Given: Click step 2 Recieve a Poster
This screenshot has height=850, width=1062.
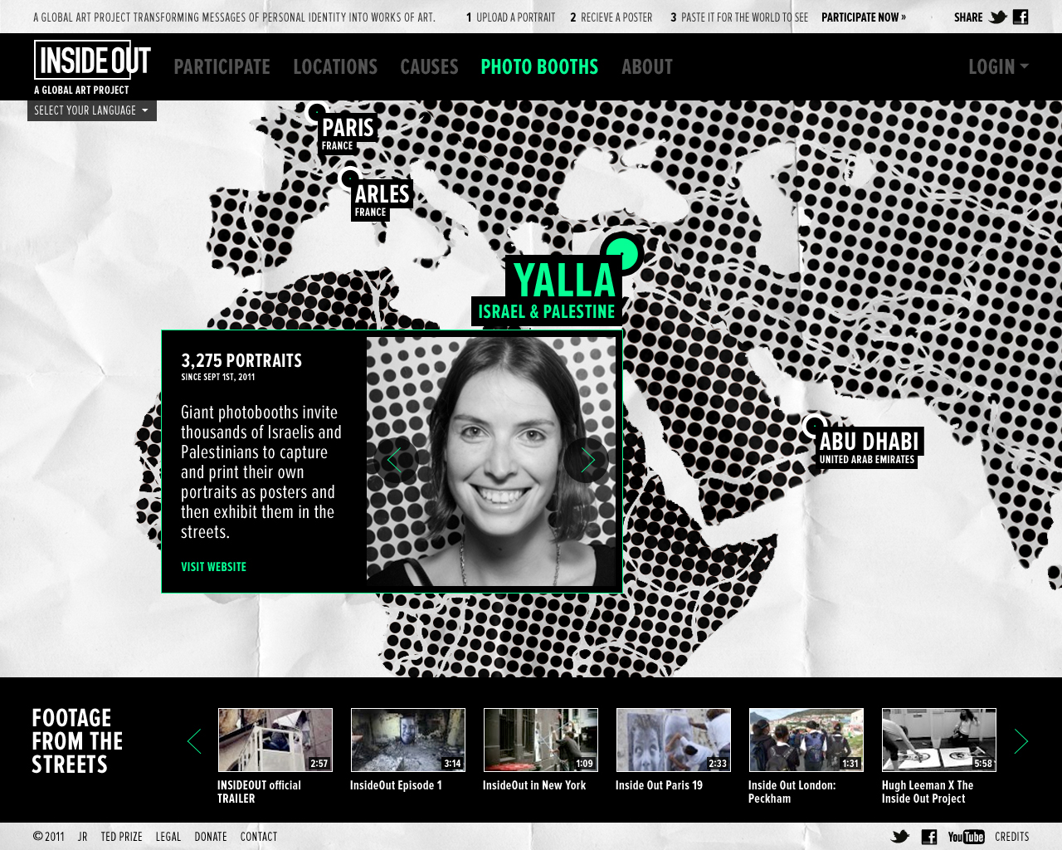Looking at the screenshot, I should tap(611, 17).
